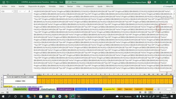Screen dimensions: 176x99
Task: Open the Archivo menu
Action: coord(4,6)
